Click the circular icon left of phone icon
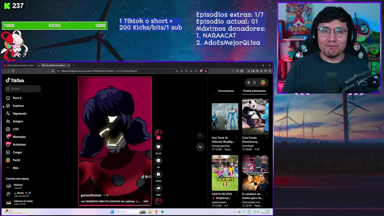 [x=249, y=82]
